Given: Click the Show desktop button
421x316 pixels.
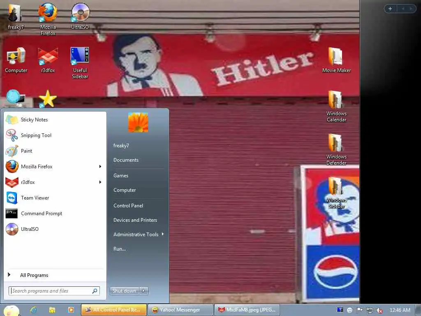Looking at the screenshot, I should [x=418, y=310].
